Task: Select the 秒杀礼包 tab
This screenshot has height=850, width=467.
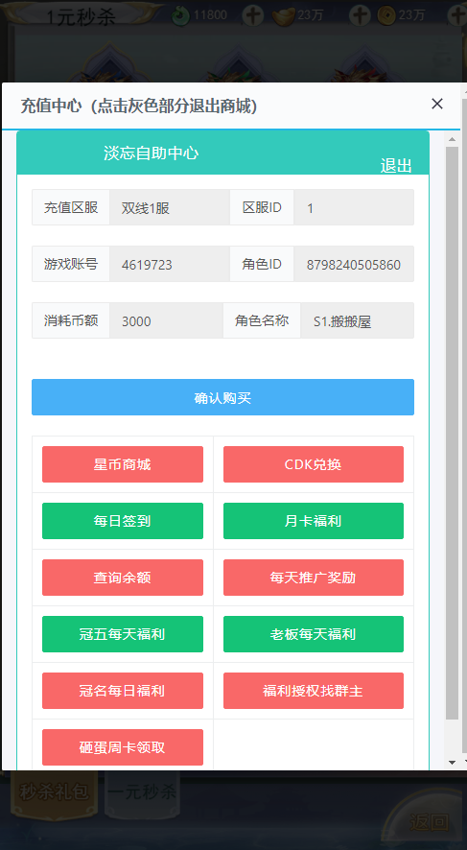Action: 54,792
